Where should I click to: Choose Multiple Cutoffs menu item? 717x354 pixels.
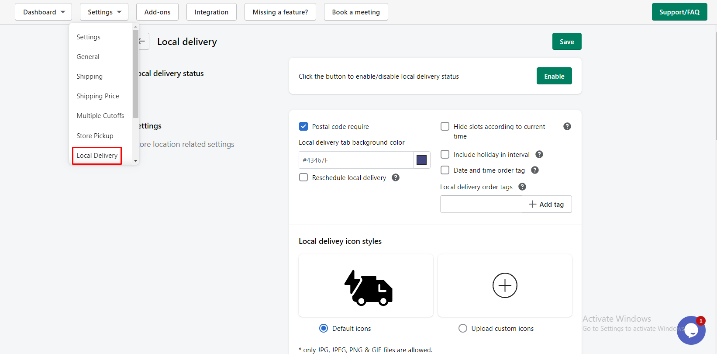[x=100, y=116]
